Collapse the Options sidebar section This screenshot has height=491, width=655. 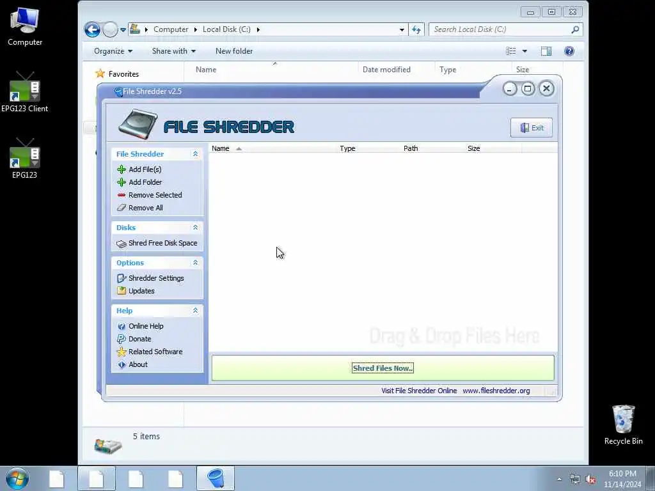coord(195,263)
